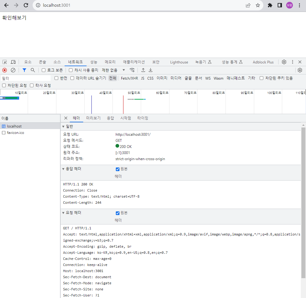The width and height of the screenshot is (306, 298).
Task: Filter requests by CSS
Action: coord(150,78)
